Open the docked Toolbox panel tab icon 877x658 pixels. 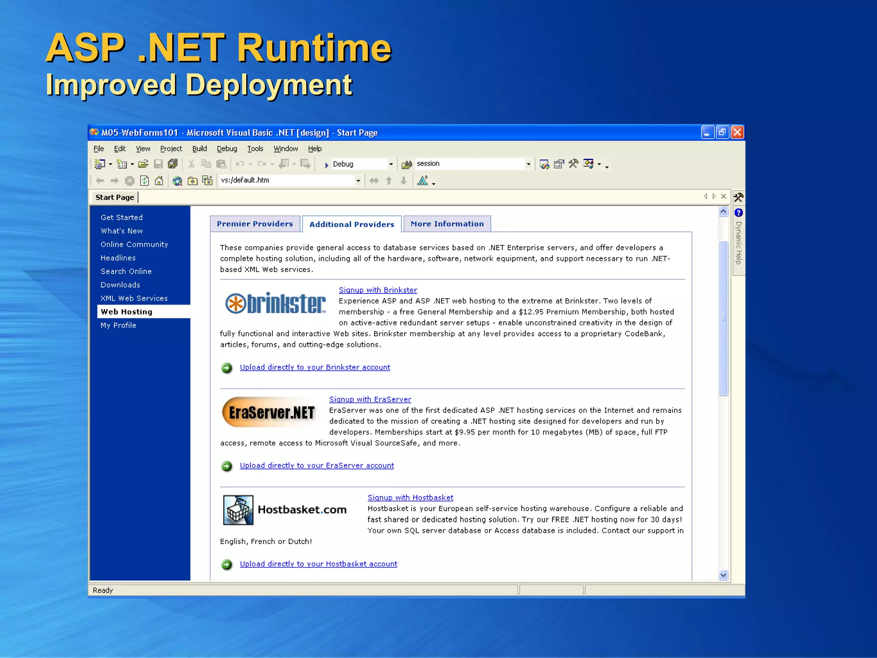739,197
